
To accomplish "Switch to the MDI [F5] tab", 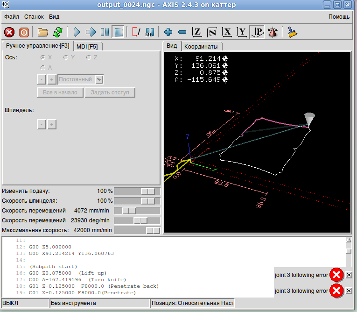I will (87, 46).
